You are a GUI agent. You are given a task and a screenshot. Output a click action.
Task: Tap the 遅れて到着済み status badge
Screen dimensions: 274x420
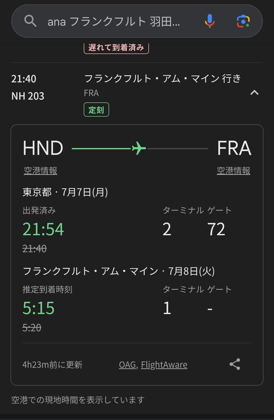coord(116,48)
